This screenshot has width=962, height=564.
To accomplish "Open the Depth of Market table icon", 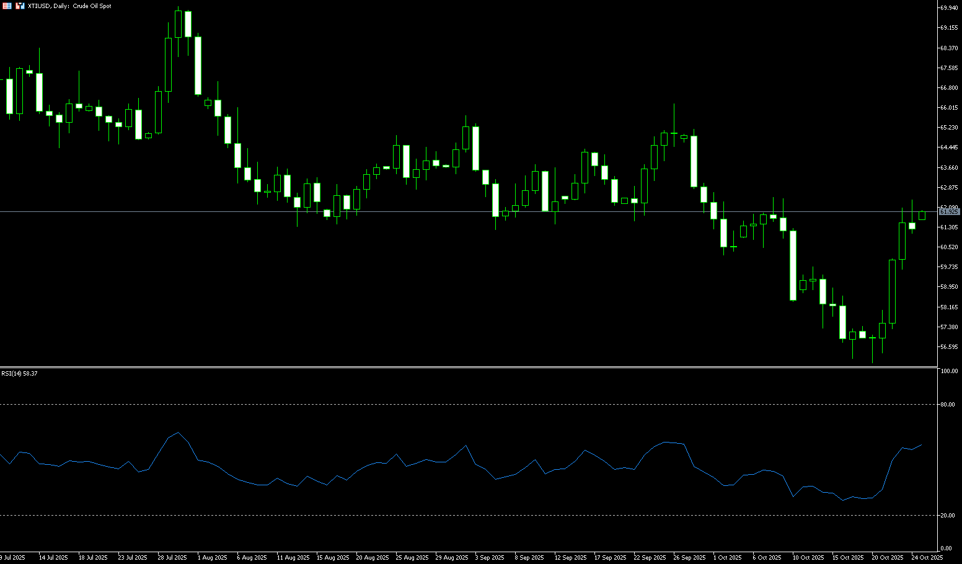I will (x=6, y=6).
